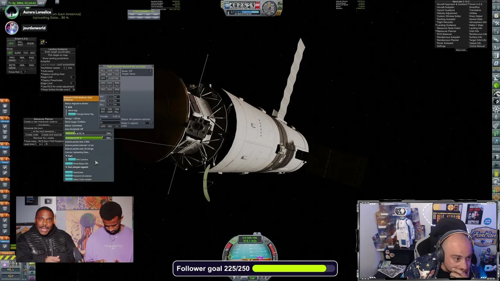Collapse the kOS section in antenna panel
The width and height of the screenshot is (500, 281).
pyautogui.click(x=66, y=107)
